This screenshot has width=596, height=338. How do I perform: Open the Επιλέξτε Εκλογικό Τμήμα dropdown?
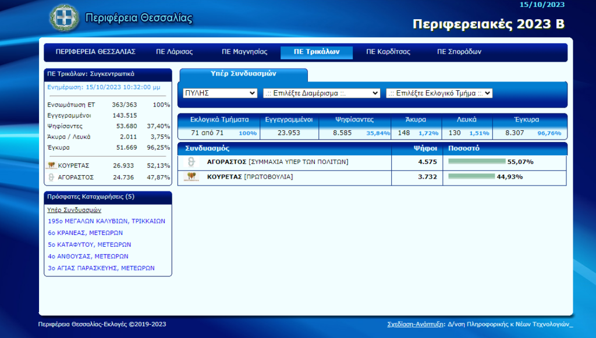[x=439, y=93]
